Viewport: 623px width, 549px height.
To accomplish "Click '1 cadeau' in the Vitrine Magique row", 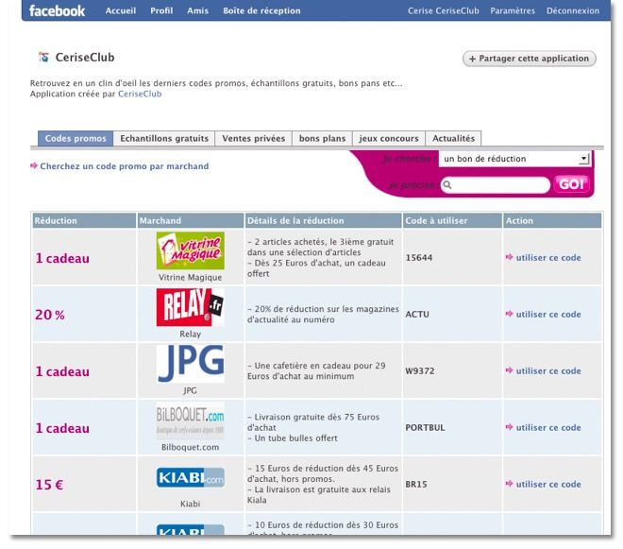I will [62, 258].
